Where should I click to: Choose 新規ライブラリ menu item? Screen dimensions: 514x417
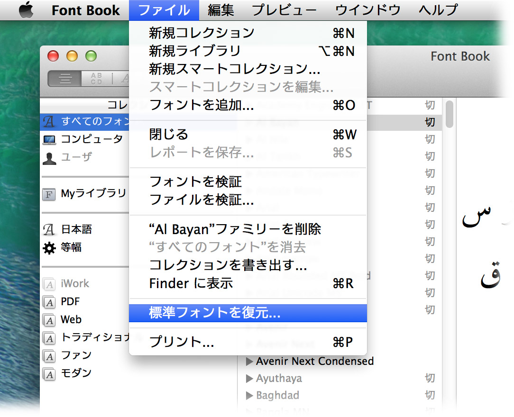click(248, 51)
